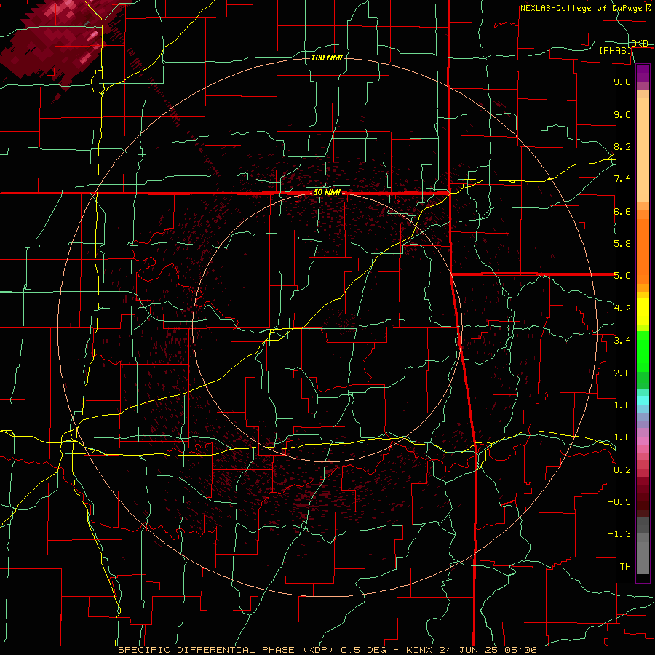Pick the purple top segment of color bar
The width and height of the screenshot is (655, 655).
(643, 73)
